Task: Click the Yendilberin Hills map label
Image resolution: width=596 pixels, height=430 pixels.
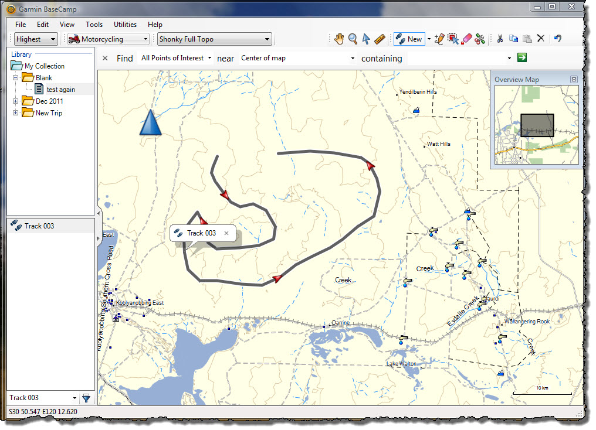Action: (x=418, y=92)
